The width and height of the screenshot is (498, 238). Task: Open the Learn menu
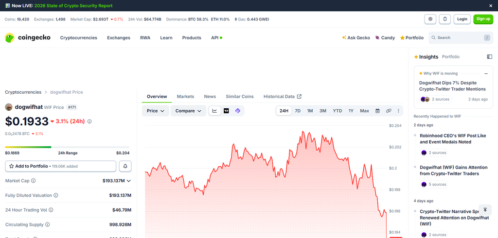coord(166,38)
